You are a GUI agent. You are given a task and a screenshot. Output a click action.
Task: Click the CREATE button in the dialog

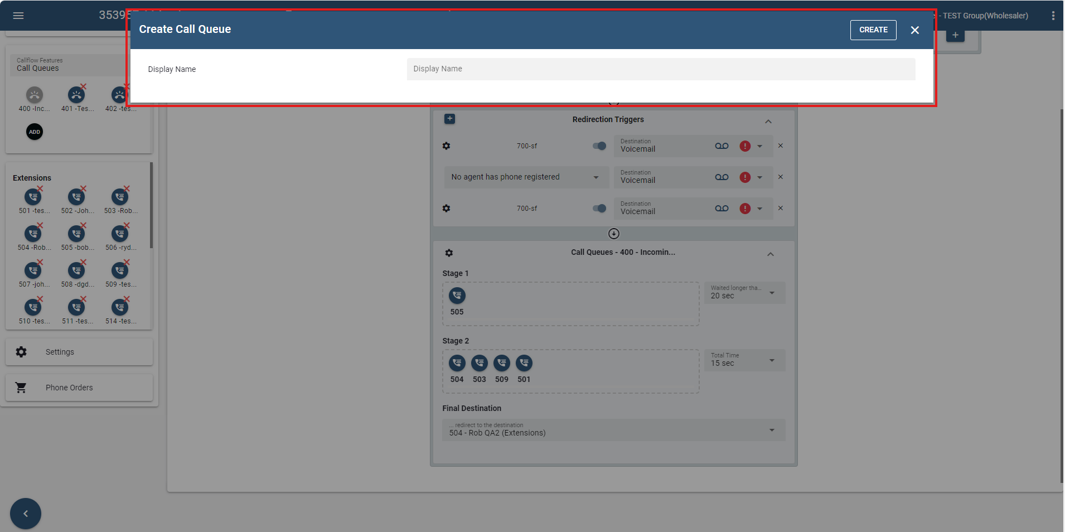coord(873,30)
